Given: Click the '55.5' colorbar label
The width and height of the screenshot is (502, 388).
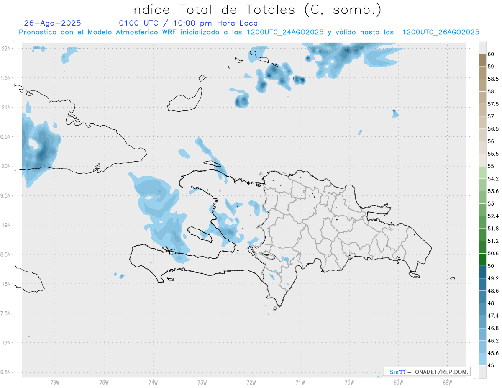Looking at the screenshot, I should point(493,154).
